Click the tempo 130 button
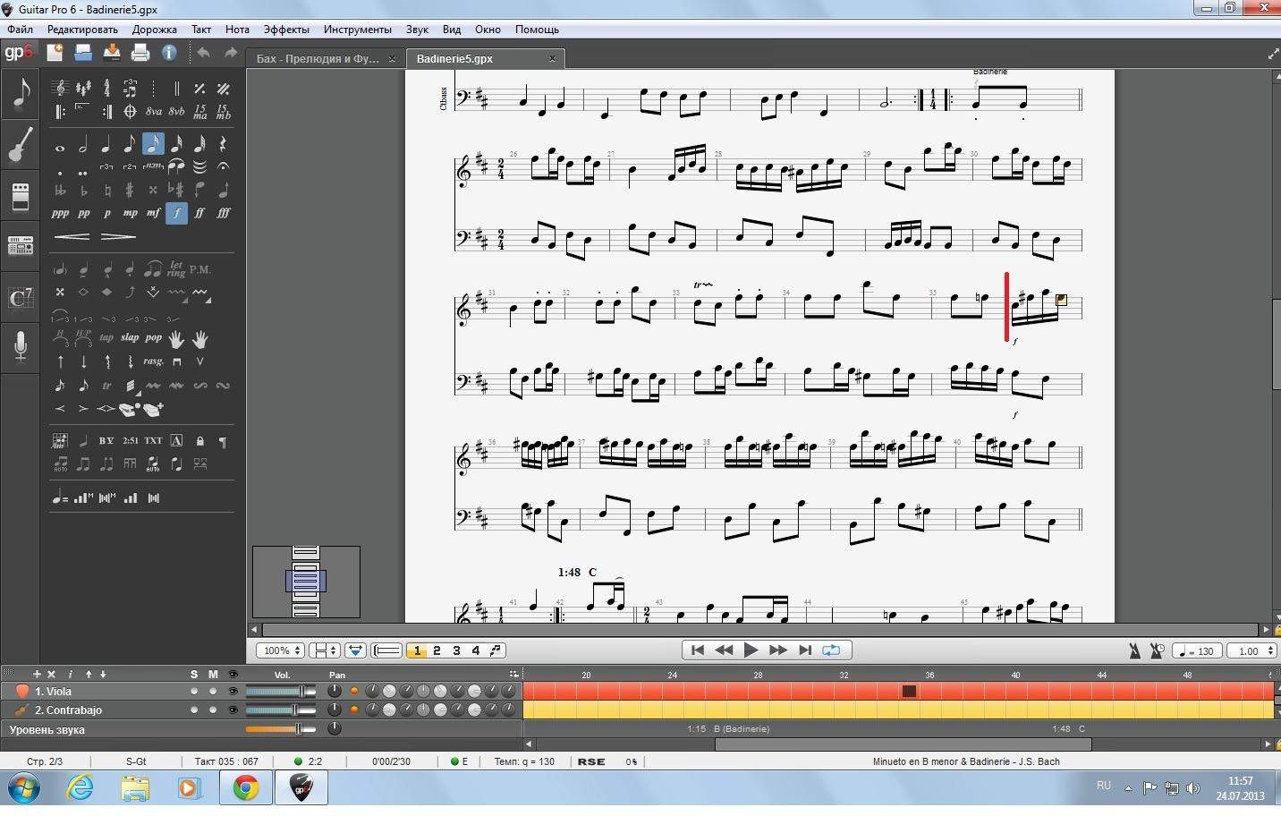Image resolution: width=1281 pixels, height=816 pixels. (x=1197, y=651)
